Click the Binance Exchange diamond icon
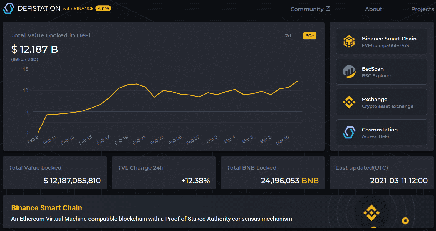 [349, 102]
